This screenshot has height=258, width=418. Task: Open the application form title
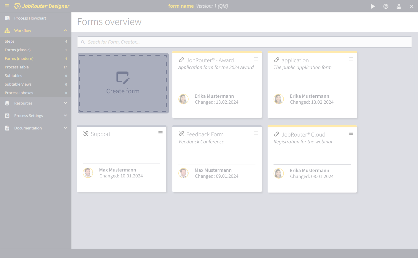click(295, 60)
